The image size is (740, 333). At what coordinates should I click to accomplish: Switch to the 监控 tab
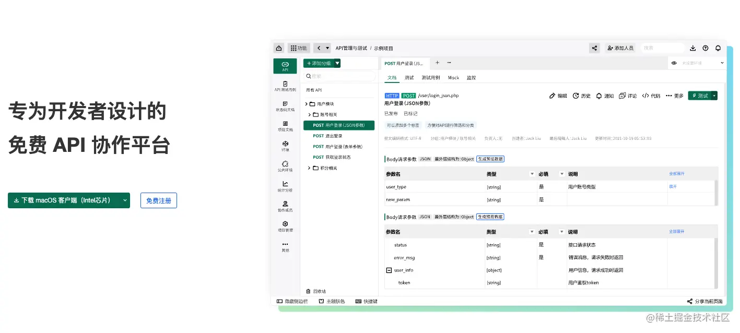coord(471,78)
